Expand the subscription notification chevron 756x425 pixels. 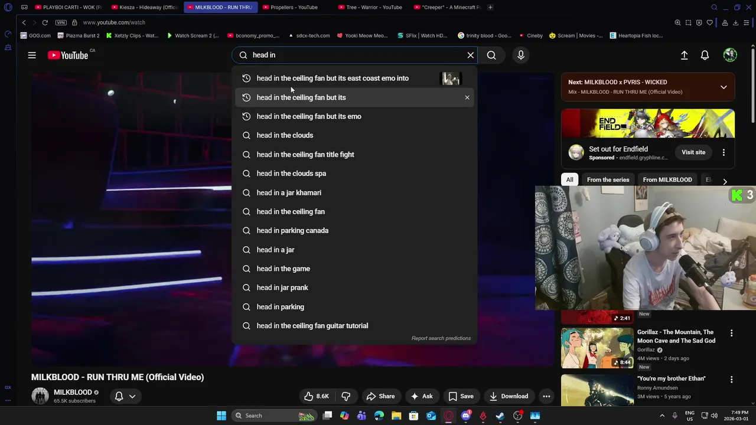(132, 396)
